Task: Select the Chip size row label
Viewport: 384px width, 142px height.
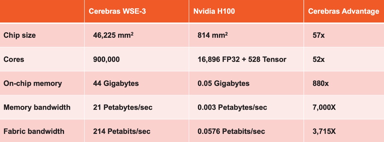Action: click(x=20, y=36)
